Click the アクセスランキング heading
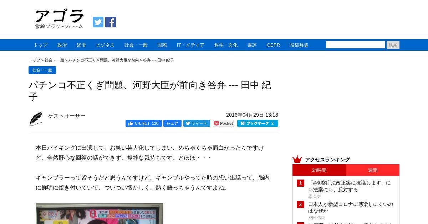 (x=327, y=160)
